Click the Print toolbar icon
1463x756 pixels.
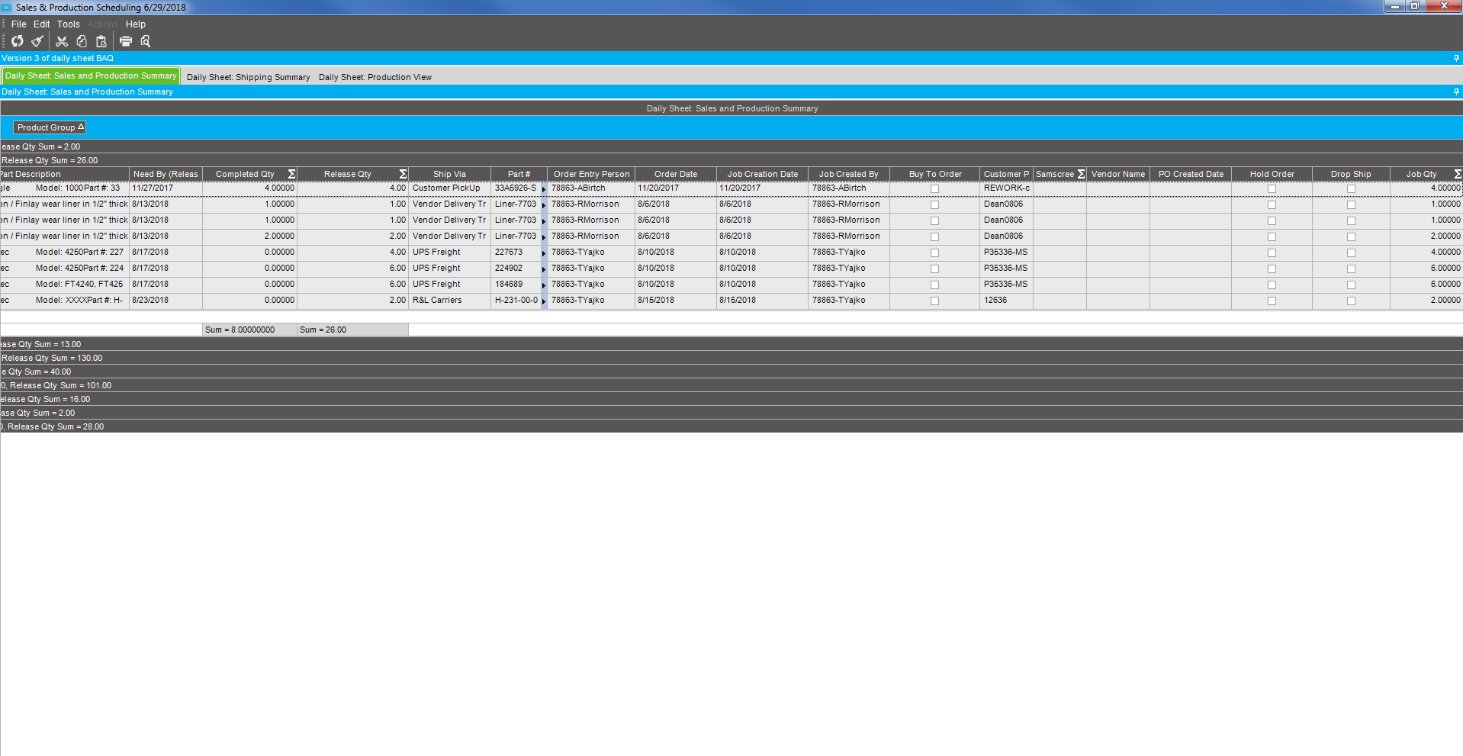point(126,41)
